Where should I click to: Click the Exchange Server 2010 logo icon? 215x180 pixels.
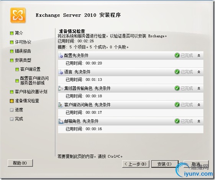click(x=18, y=15)
